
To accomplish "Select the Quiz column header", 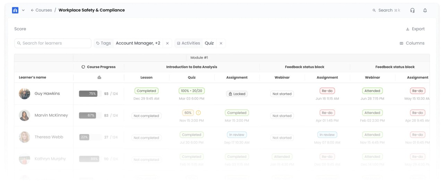I will pos(191,78).
